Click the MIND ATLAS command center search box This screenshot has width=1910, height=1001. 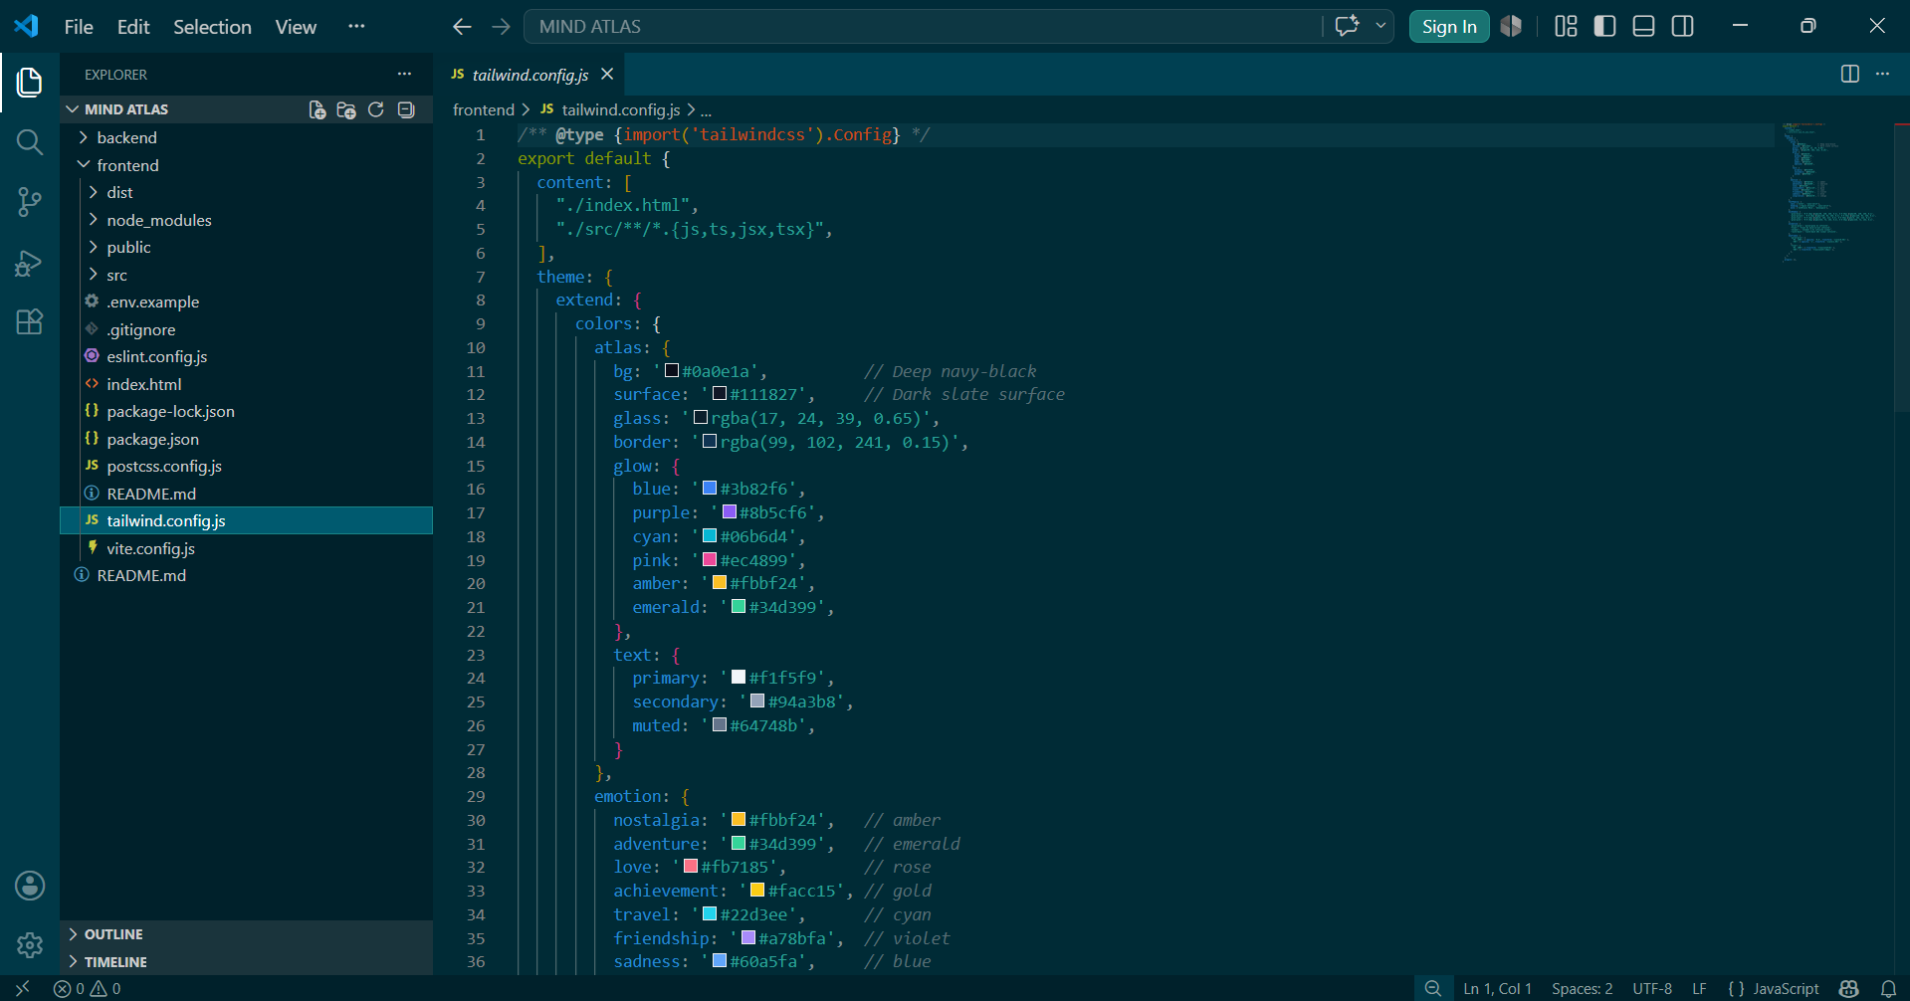pos(923,27)
